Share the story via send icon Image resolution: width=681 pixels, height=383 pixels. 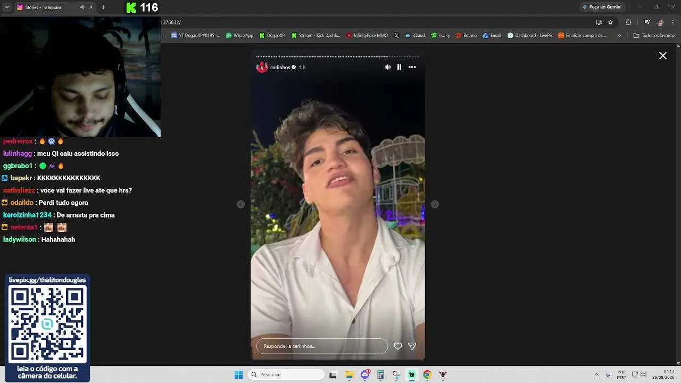(412, 346)
